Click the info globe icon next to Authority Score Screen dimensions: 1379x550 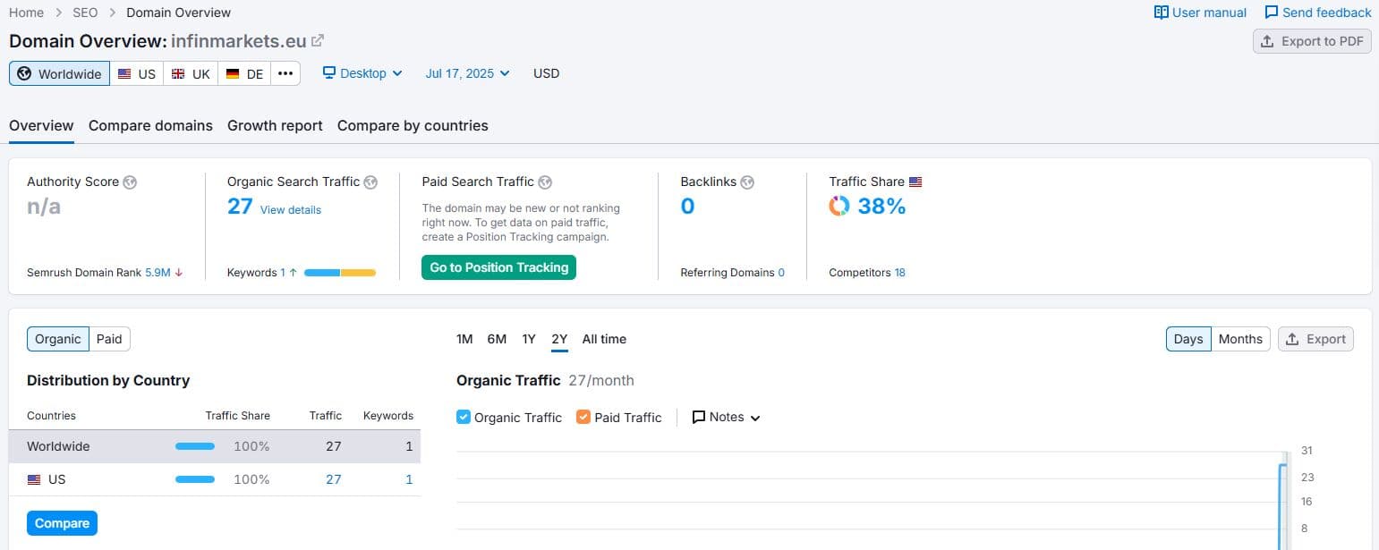[x=130, y=182]
